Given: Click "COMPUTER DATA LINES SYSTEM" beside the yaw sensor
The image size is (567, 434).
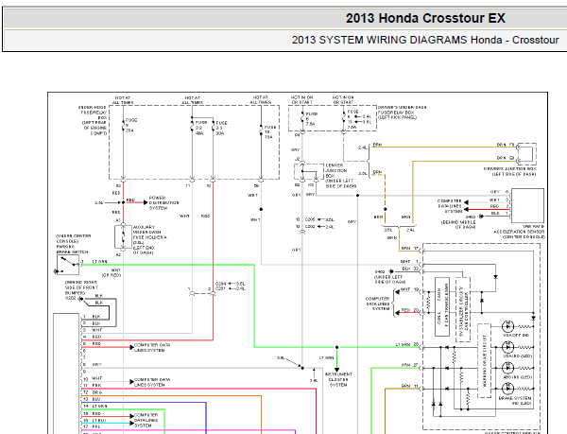Looking at the screenshot, I should [x=450, y=206].
